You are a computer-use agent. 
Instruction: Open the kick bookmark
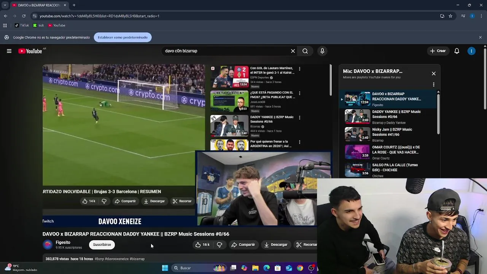click(x=38, y=25)
